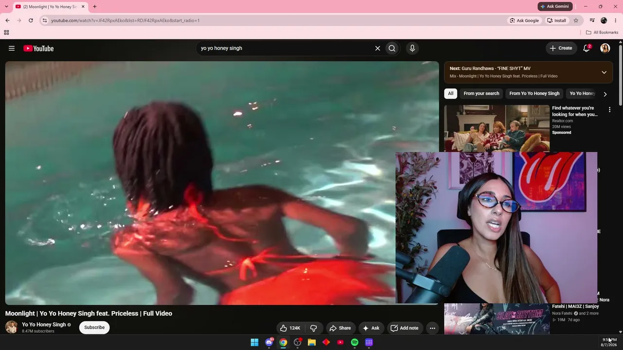
Task: Open the Slay the Rhythm video thumbnail
Action: [x=496, y=319]
